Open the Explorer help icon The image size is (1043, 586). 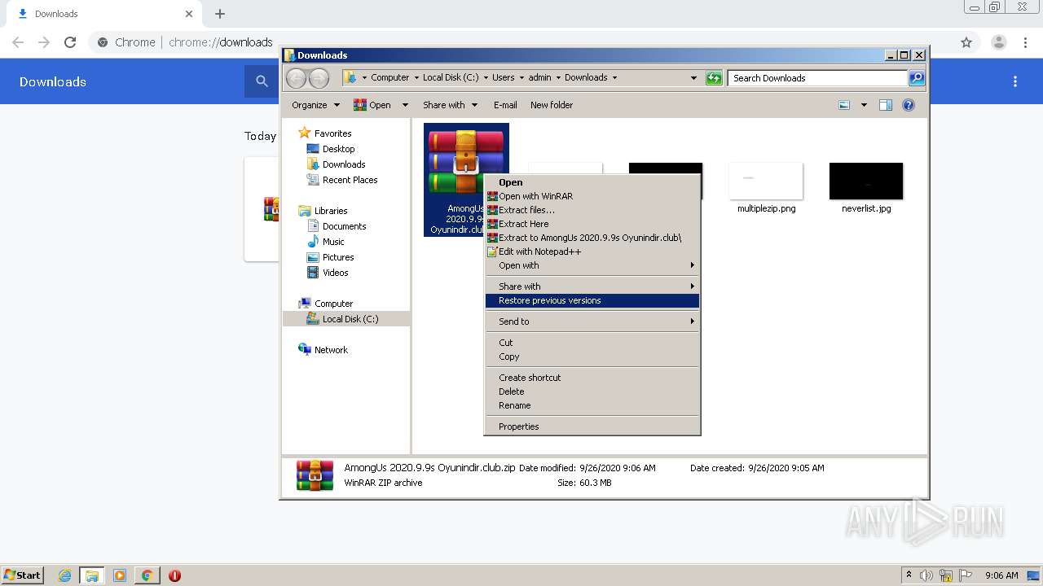tap(909, 105)
